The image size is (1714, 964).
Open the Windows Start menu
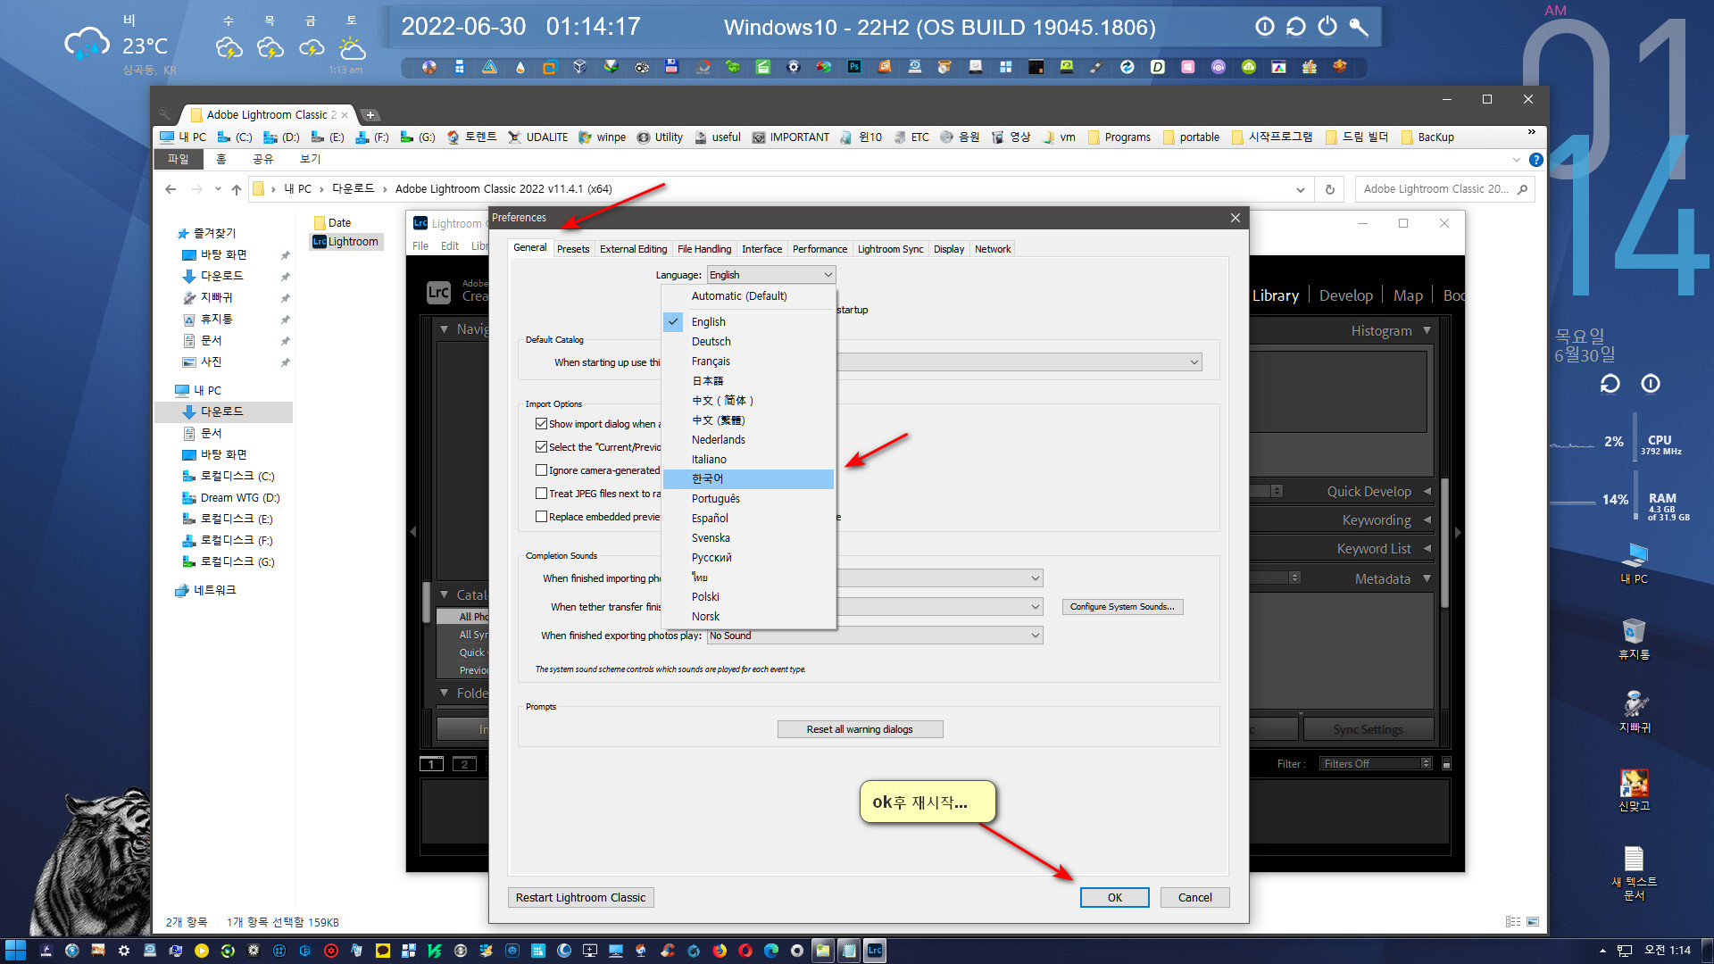point(15,951)
